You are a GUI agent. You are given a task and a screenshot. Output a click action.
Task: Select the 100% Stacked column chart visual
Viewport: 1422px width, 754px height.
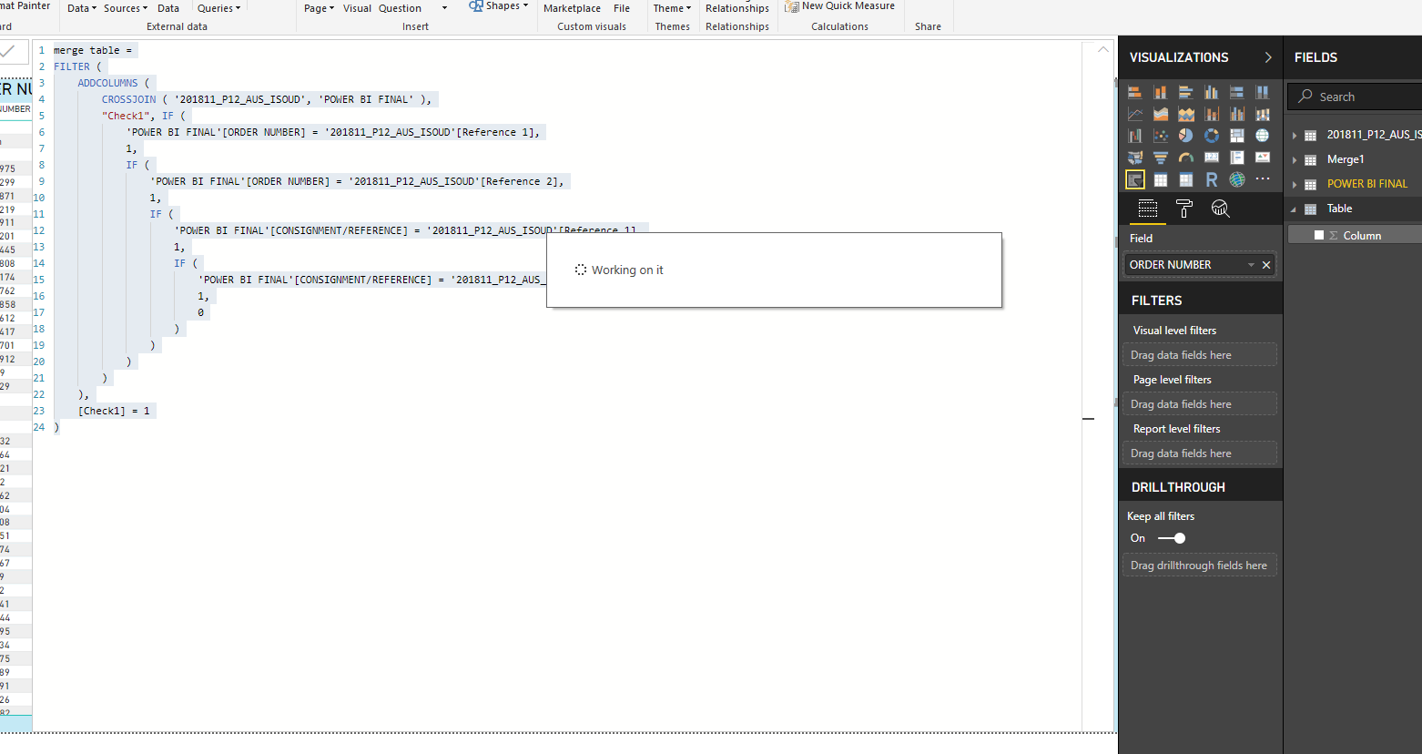tap(1263, 92)
